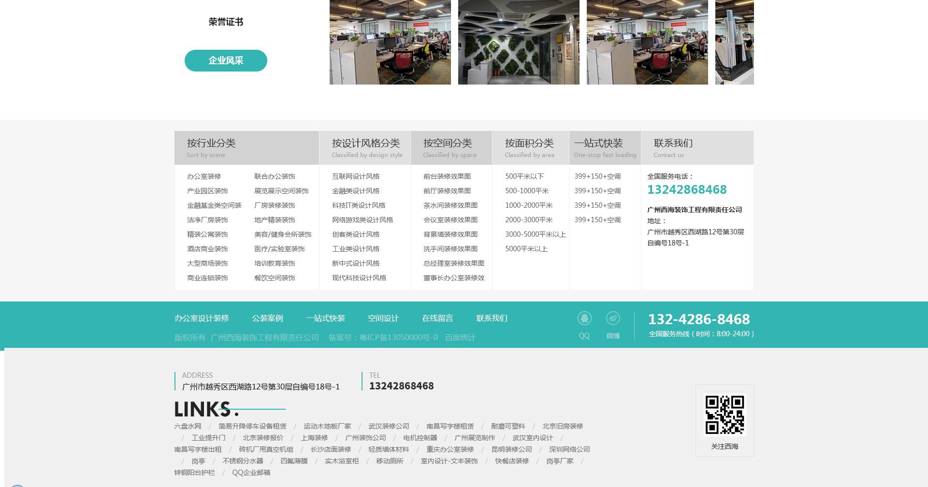Screen dimensions: 928x487
Task: Select the 企业风采 tab button
Action: pos(226,61)
